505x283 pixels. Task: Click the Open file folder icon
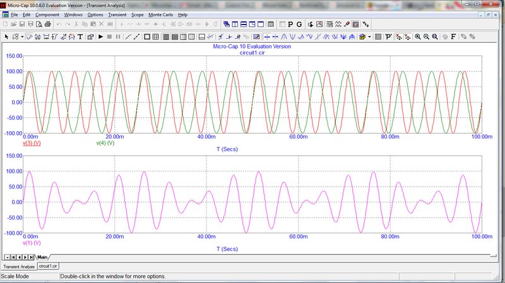point(15,24)
